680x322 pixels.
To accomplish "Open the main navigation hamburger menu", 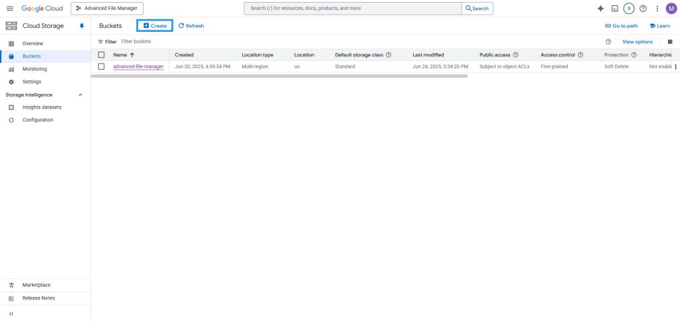I will (10, 9).
